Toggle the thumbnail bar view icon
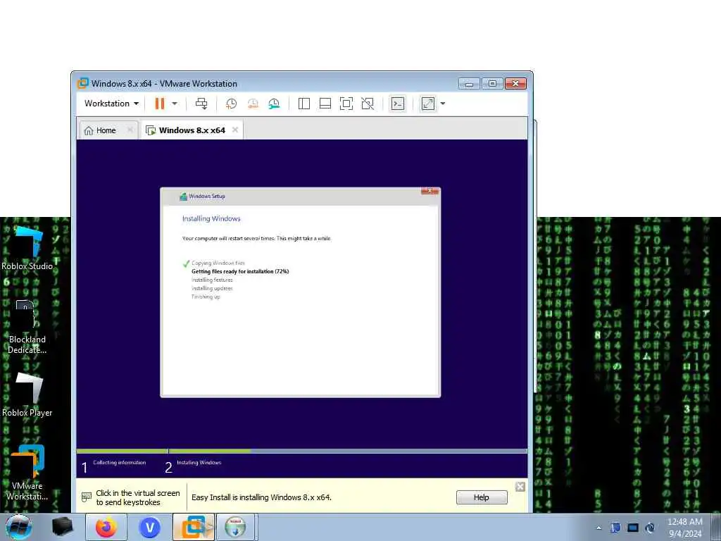The height and width of the screenshot is (541, 721). [325, 104]
